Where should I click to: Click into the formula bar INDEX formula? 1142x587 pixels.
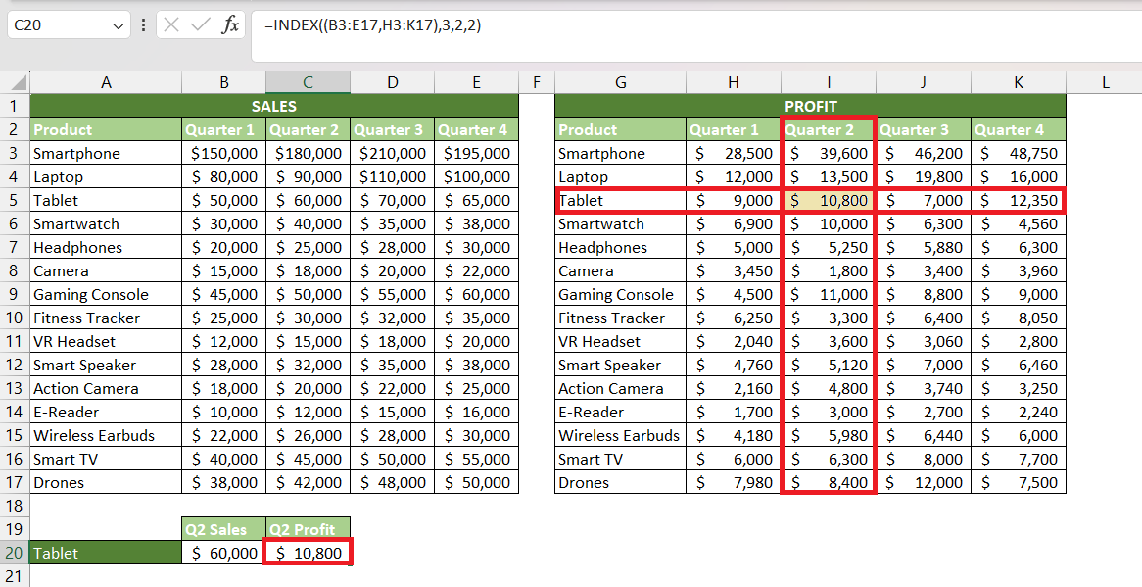point(373,25)
